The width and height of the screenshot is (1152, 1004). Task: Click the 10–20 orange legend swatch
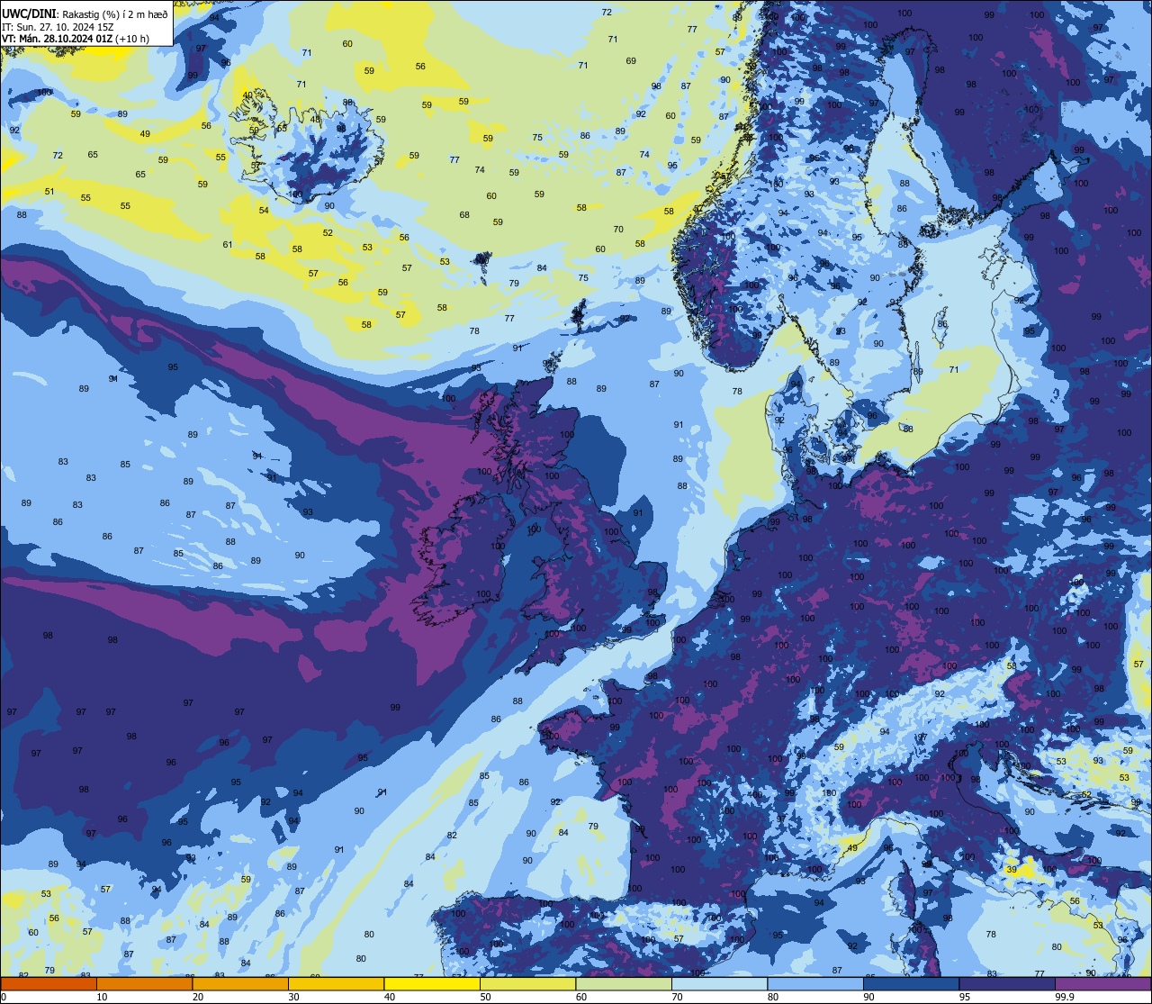tap(144, 984)
